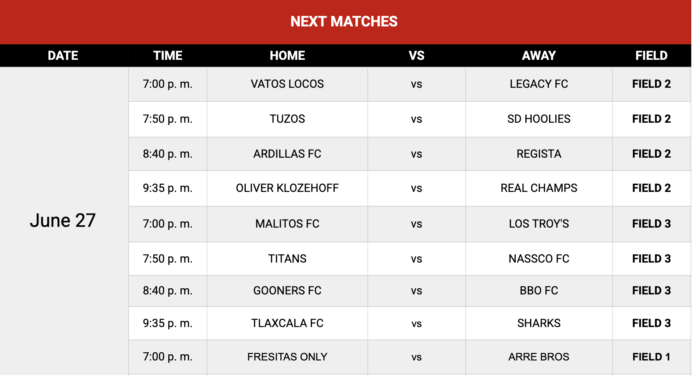This screenshot has width=692, height=376.
Task: Select the June 27 date cell
Action: [x=64, y=221]
